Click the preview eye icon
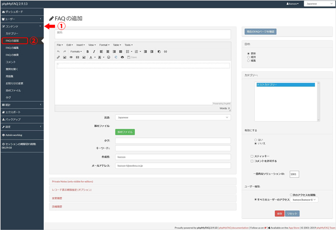 (x=71, y=57)
